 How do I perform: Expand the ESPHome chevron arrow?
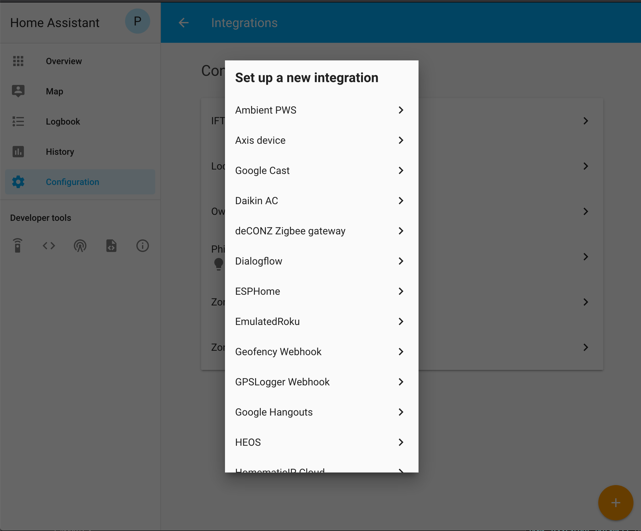[401, 291]
